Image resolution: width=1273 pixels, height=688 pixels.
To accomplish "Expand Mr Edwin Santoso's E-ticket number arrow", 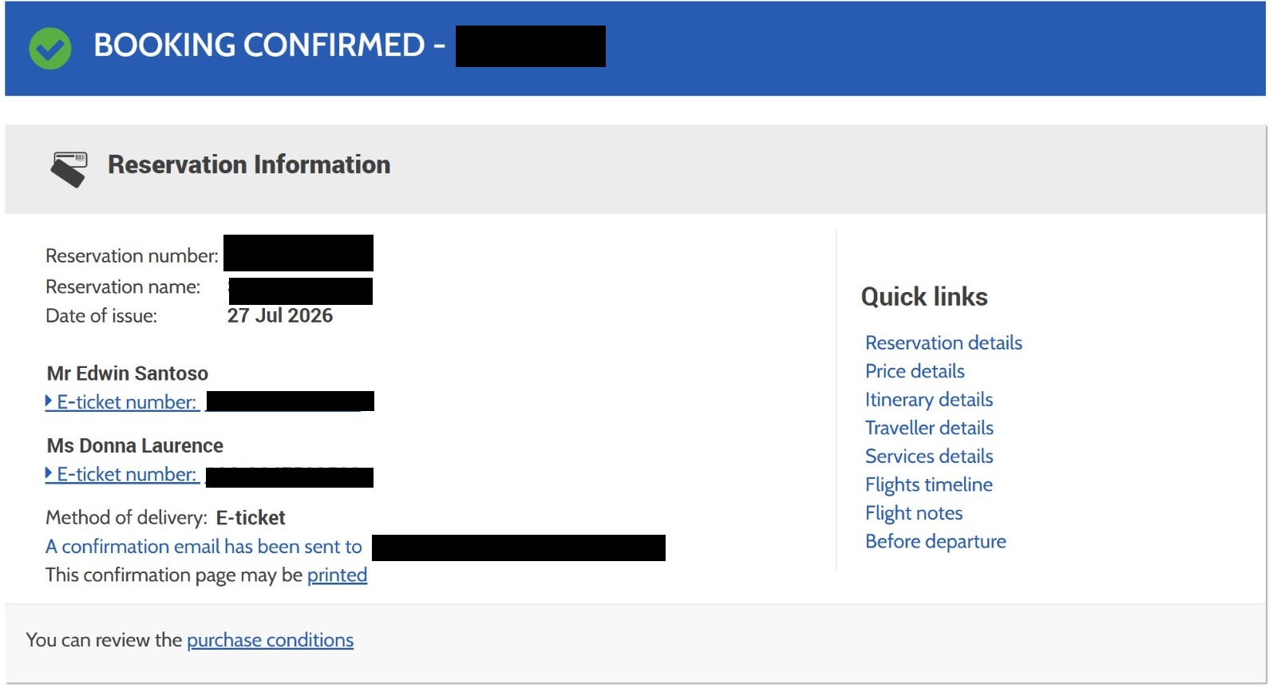I will click(x=49, y=401).
